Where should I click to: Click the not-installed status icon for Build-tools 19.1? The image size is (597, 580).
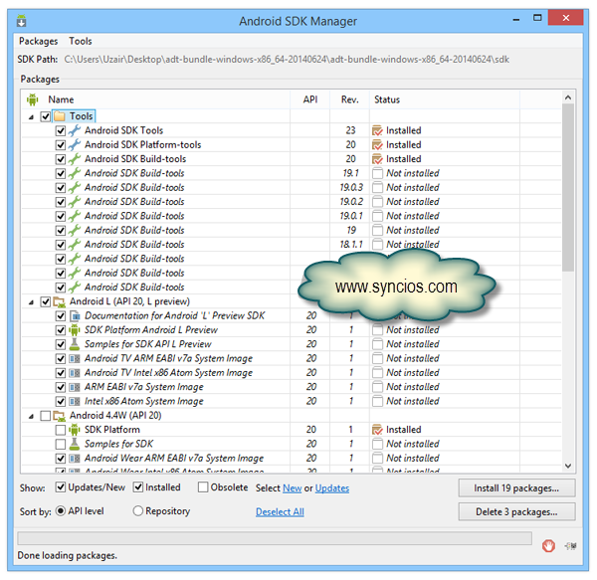point(377,173)
